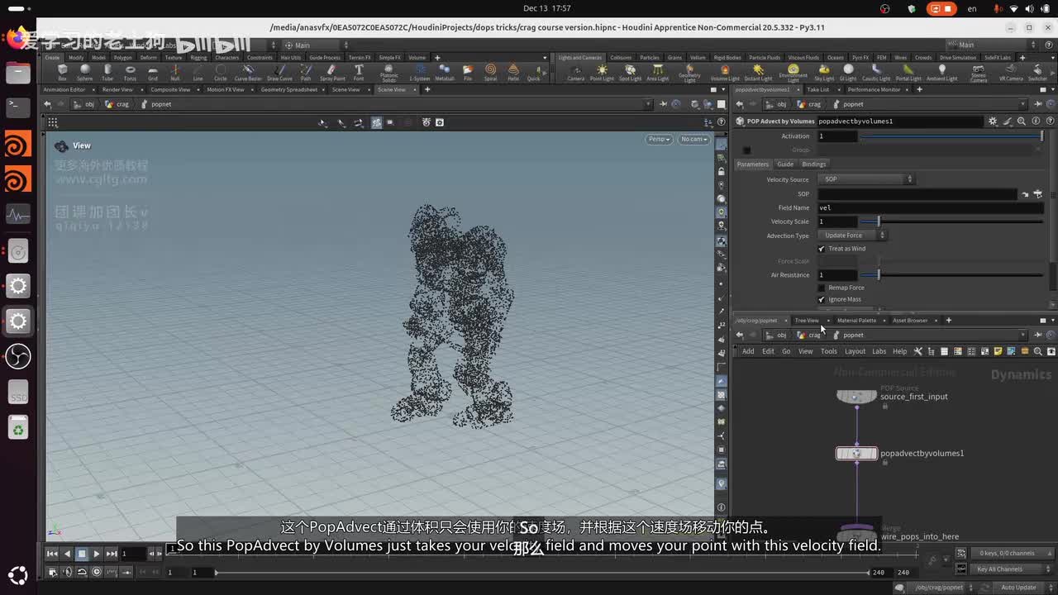
Task: Adjust the Velocity Scale slider
Action: coord(878,221)
